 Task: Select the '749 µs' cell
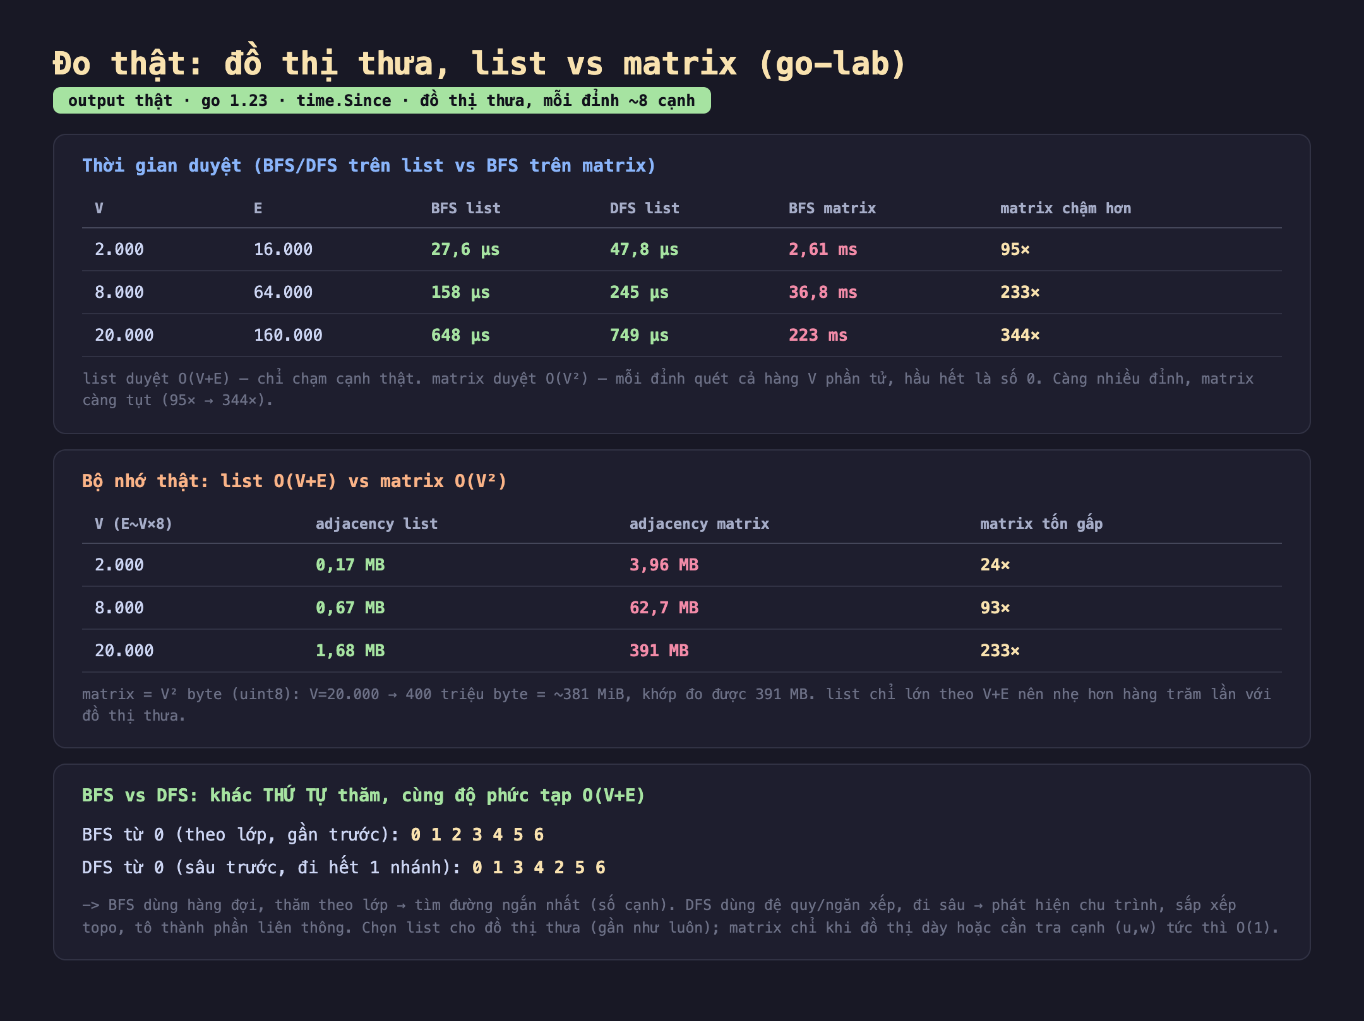point(639,335)
